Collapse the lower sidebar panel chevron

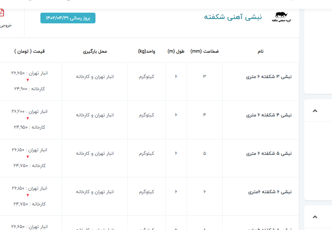click(x=315, y=217)
